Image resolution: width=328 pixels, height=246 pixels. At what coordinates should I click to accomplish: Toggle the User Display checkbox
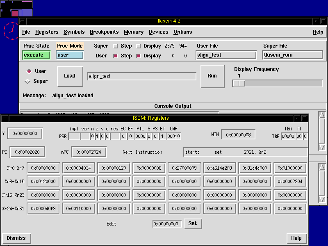click(x=138, y=56)
